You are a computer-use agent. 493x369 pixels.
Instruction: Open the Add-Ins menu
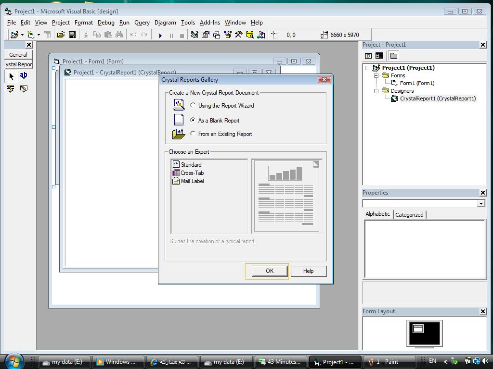point(210,23)
